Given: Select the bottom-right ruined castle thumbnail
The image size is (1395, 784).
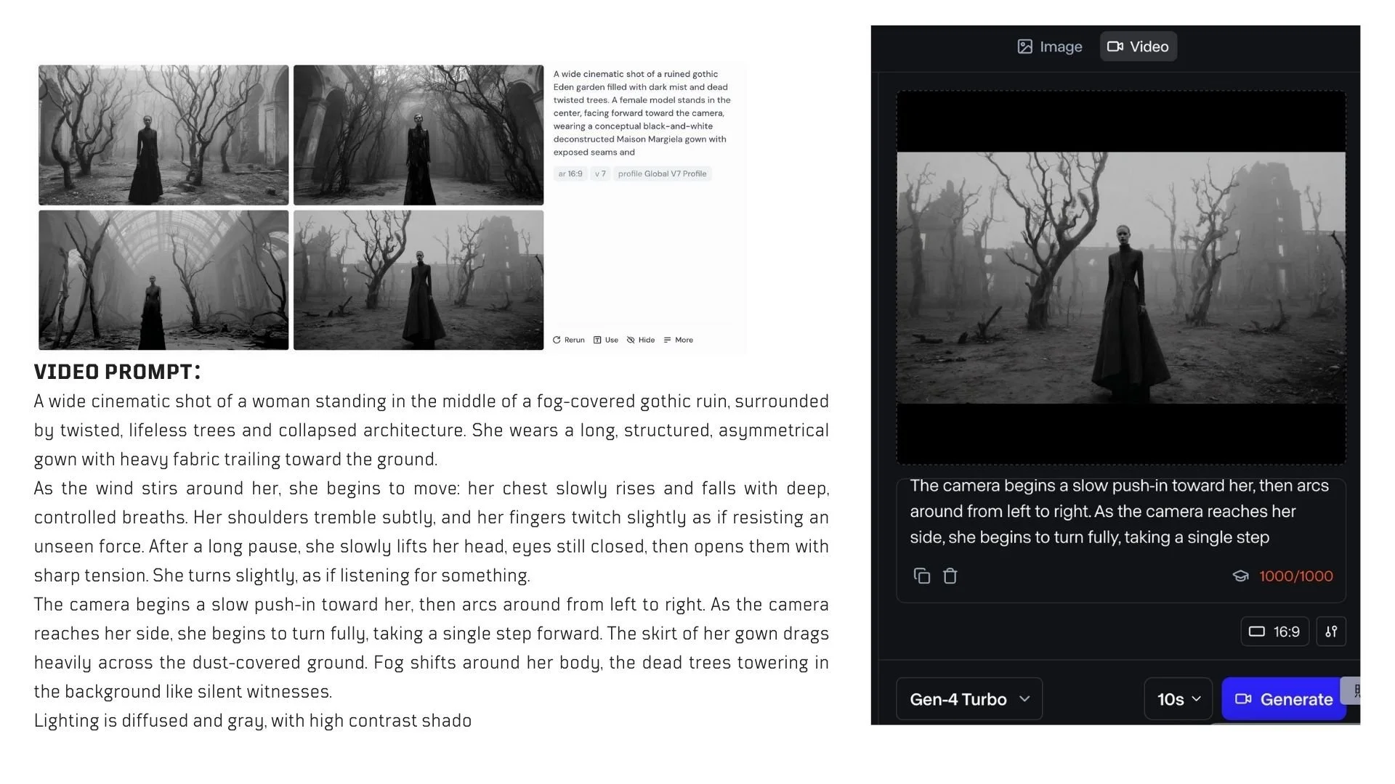Looking at the screenshot, I should [x=418, y=280].
